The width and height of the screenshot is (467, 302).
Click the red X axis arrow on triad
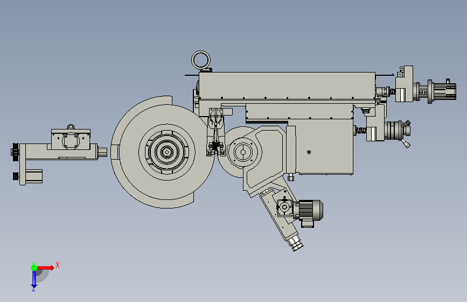pyautogui.click(x=45, y=268)
